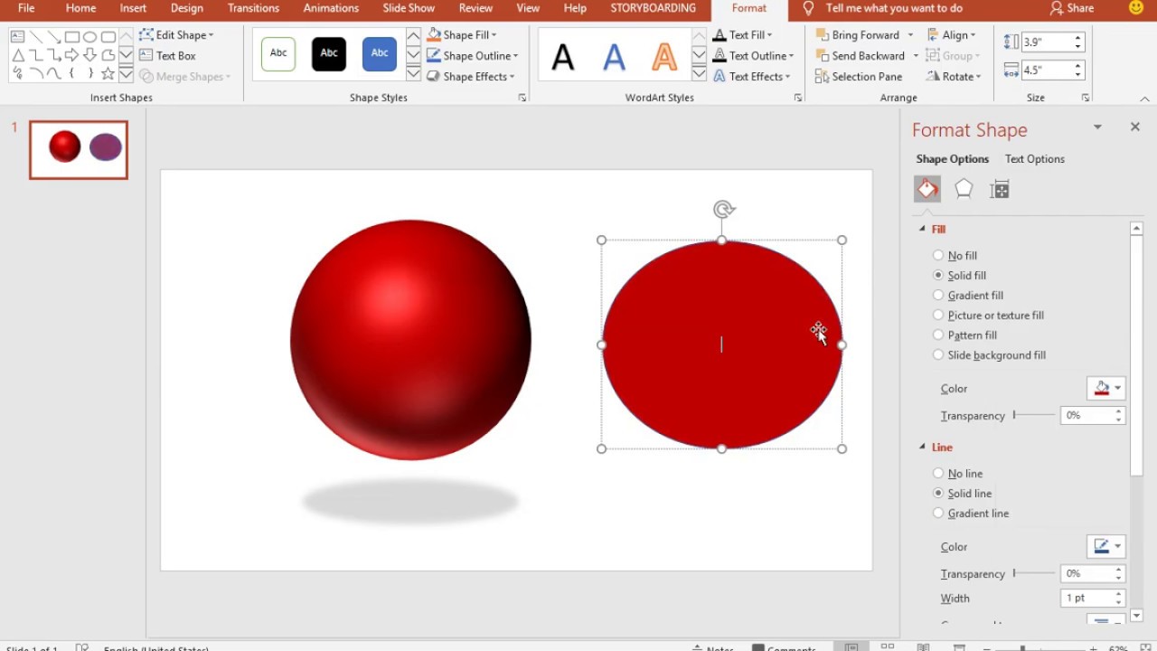Collapse the Fill section
The image size is (1157, 651).
[923, 230]
